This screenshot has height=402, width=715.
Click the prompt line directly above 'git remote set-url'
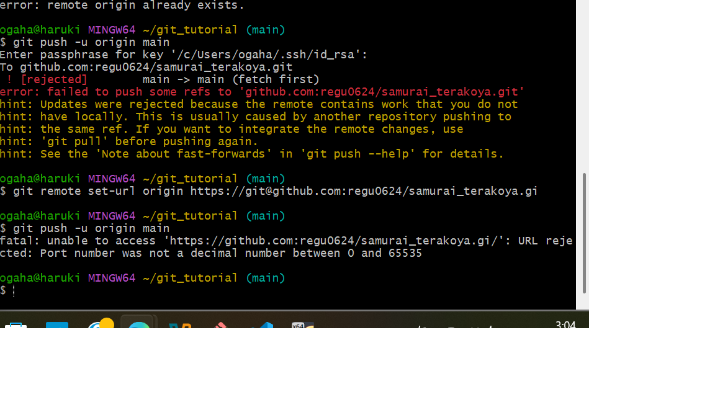(x=142, y=179)
